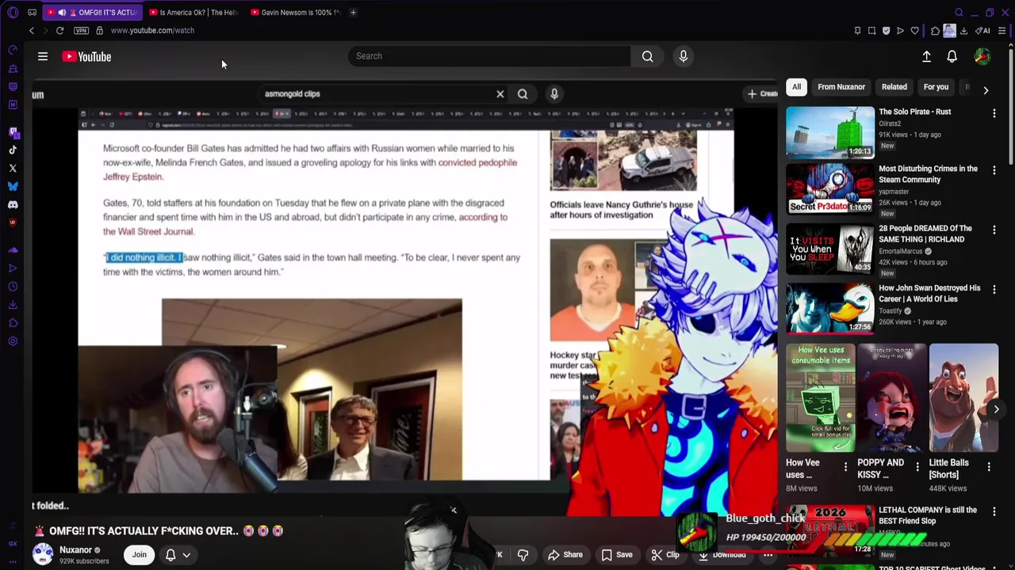This screenshot has height=570, width=1015.
Task: Open options for POPPY AND KISSY short
Action: point(917,467)
